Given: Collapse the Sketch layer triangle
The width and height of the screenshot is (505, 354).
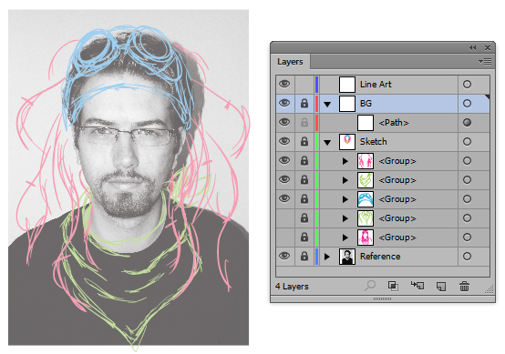Looking at the screenshot, I should click(x=327, y=143).
